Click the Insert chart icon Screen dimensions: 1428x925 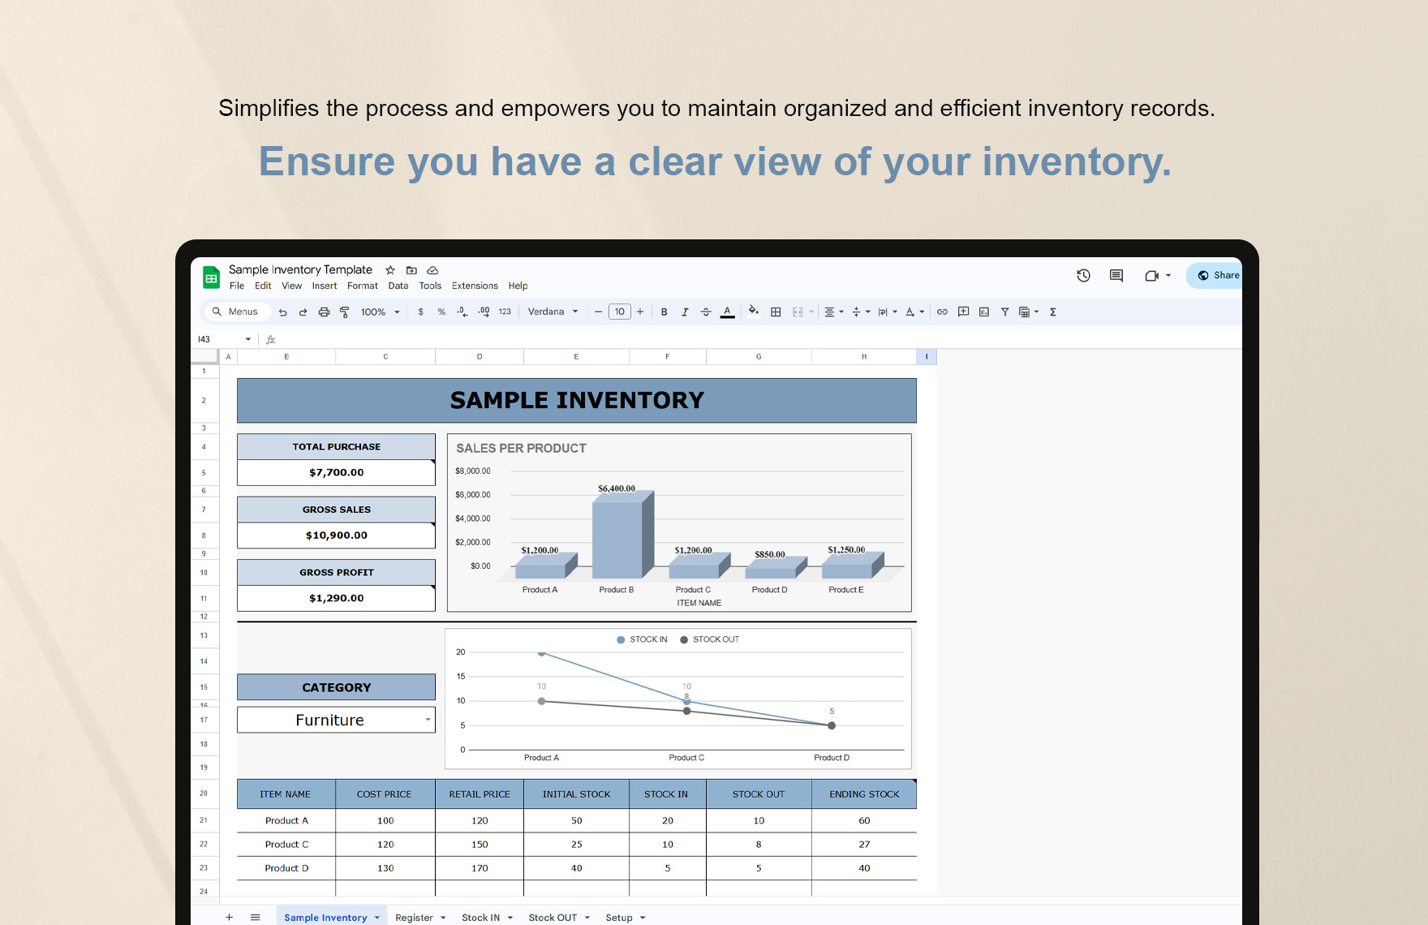coord(983,312)
